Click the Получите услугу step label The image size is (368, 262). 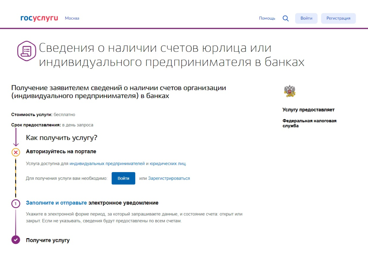click(48, 240)
